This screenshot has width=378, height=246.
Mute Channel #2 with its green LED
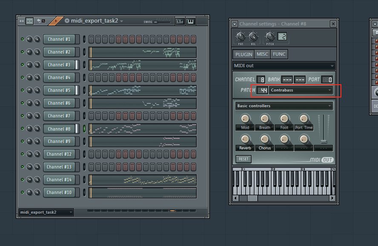click(23, 52)
